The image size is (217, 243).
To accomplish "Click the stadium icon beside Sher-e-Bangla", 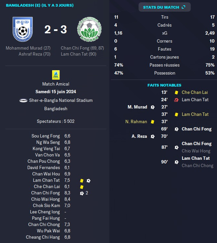I will 23,100.
